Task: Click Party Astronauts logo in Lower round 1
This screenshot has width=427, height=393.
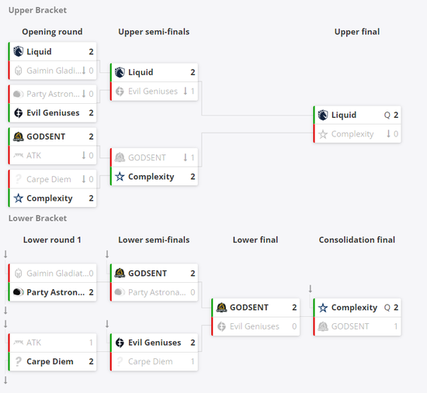Action: pyautogui.click(x=19, y=292)
